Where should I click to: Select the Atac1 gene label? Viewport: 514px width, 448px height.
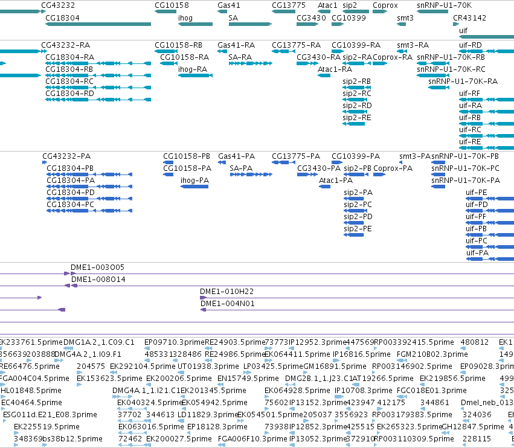coord(327,5)
